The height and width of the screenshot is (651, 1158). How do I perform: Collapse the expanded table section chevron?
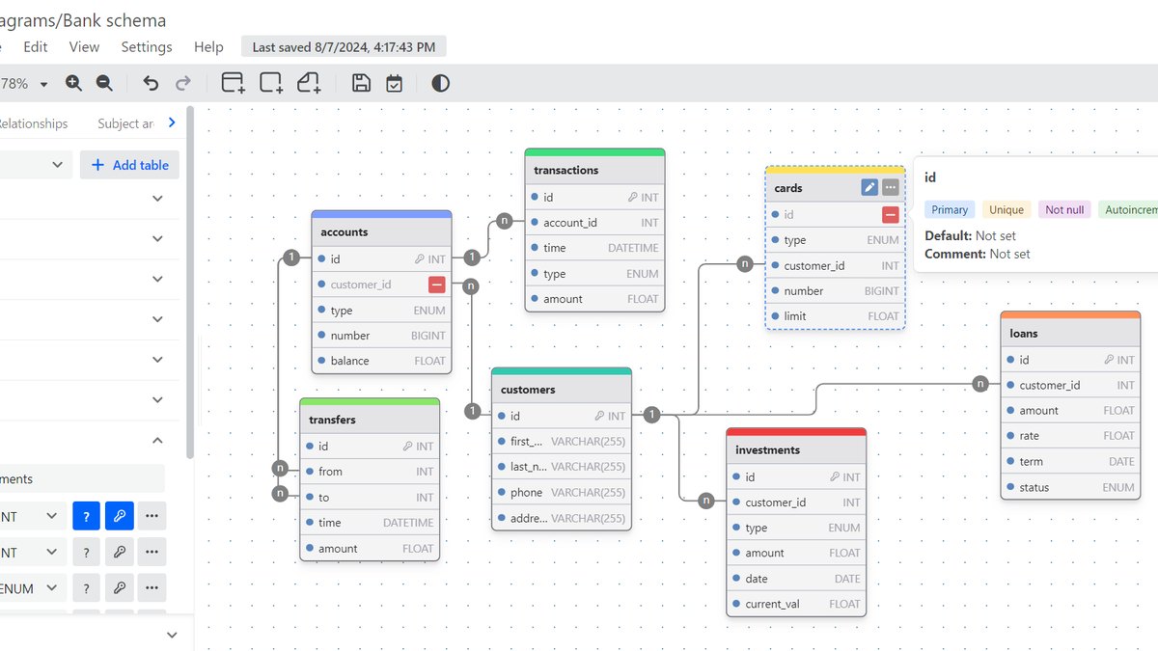[x=157, y=440]
